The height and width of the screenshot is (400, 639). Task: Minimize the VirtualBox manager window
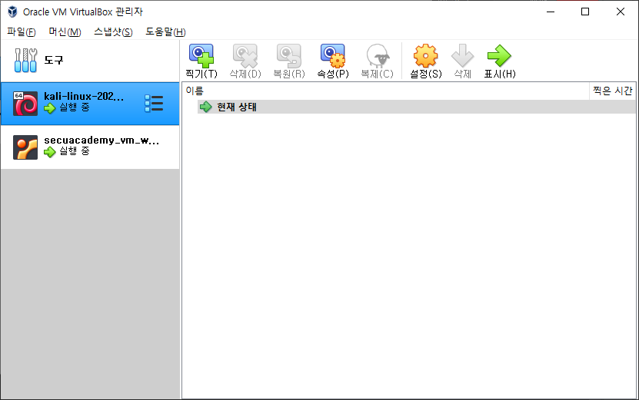point(551,12)
